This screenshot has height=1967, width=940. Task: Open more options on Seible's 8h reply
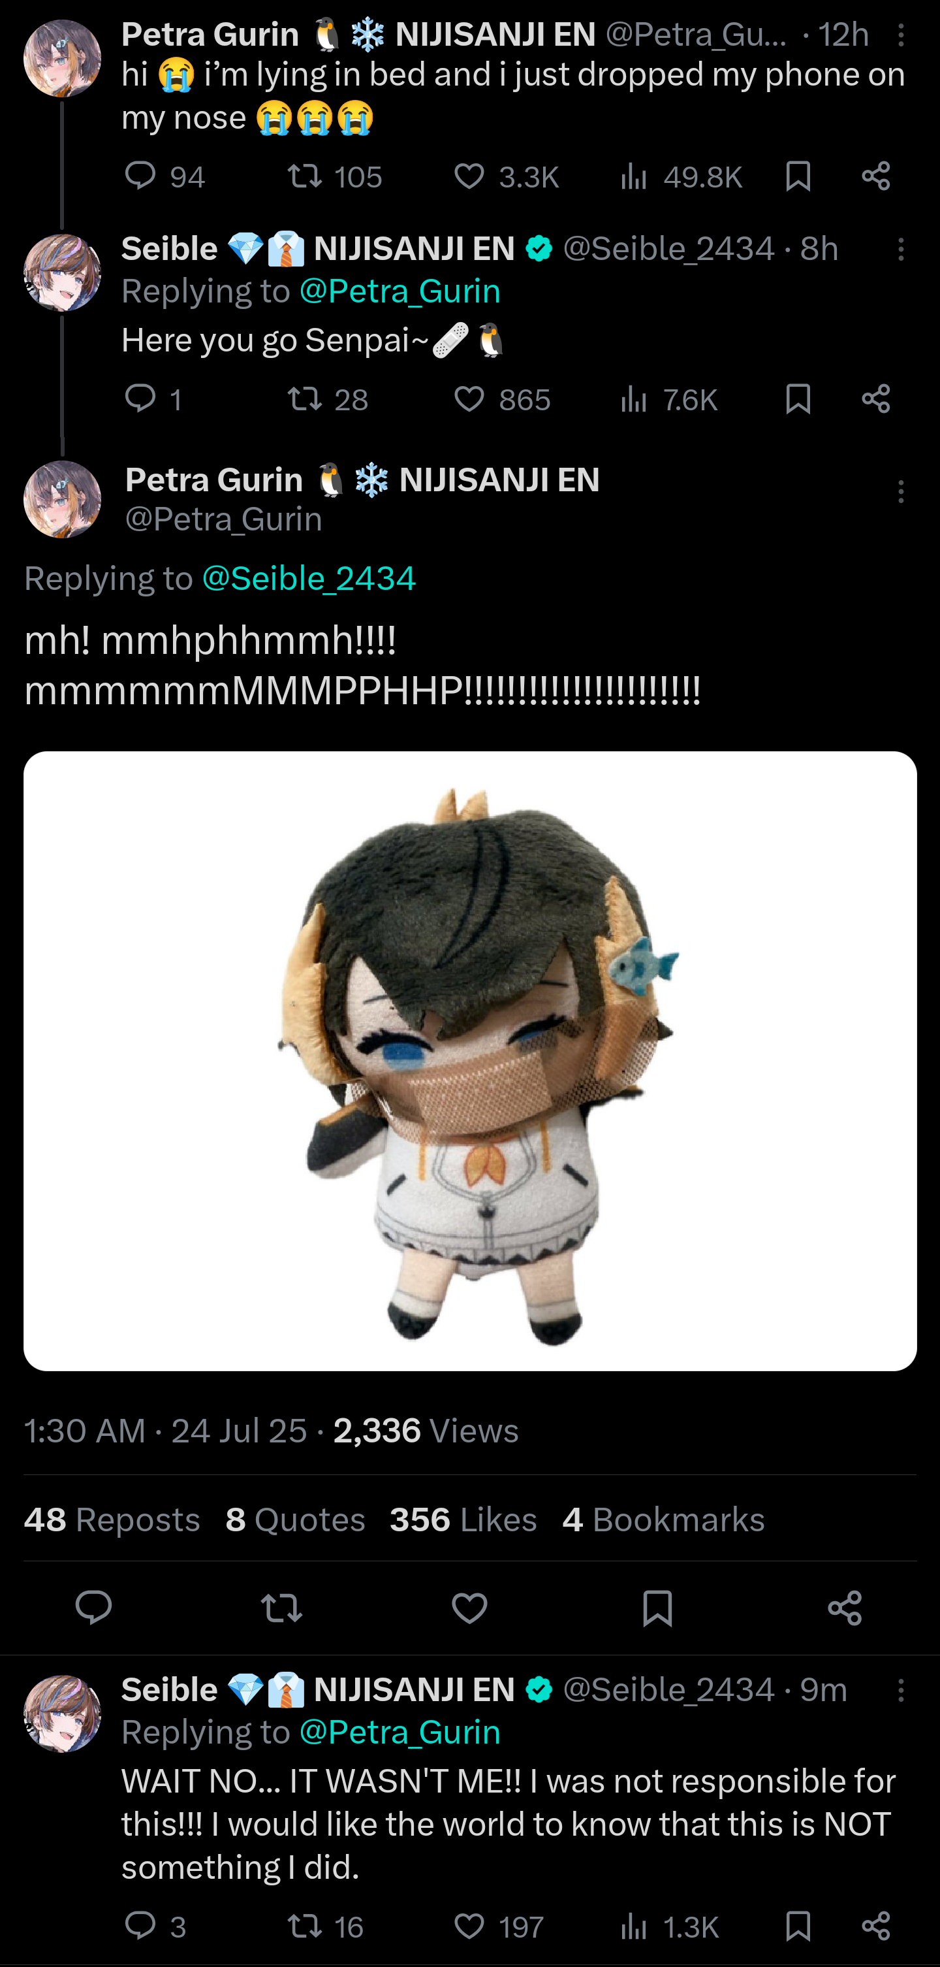901,250
